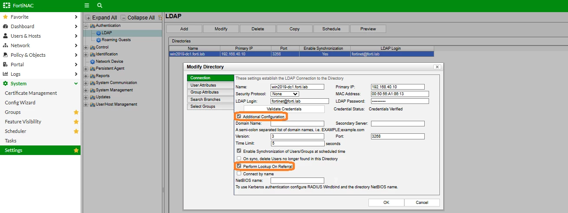Screen dimensions: 568x213
Task: Expand the System Management node
Action: coord(86,90)
